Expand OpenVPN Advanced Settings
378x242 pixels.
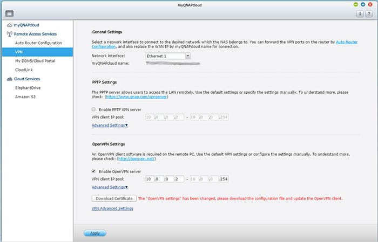coord(110,187)
